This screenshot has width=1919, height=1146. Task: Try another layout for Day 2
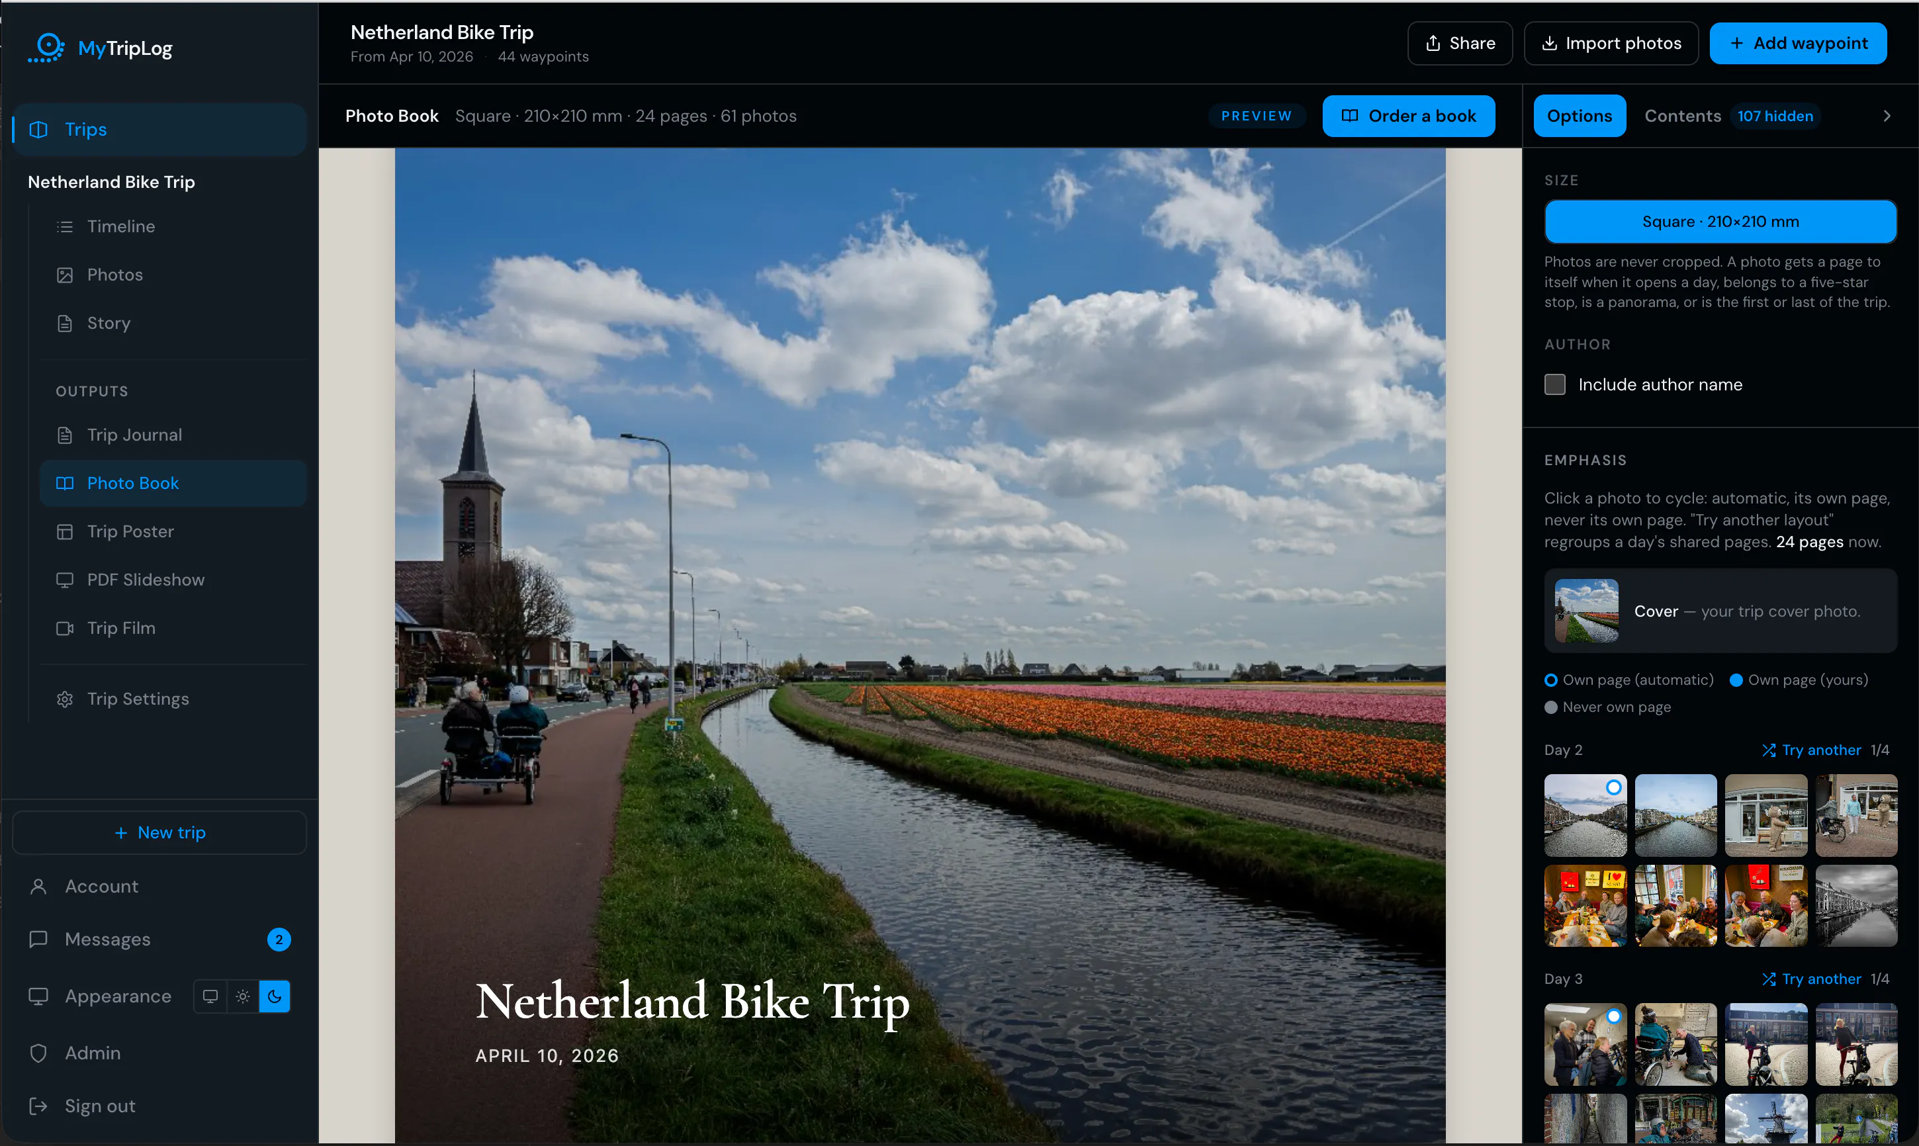(1811, 750)
